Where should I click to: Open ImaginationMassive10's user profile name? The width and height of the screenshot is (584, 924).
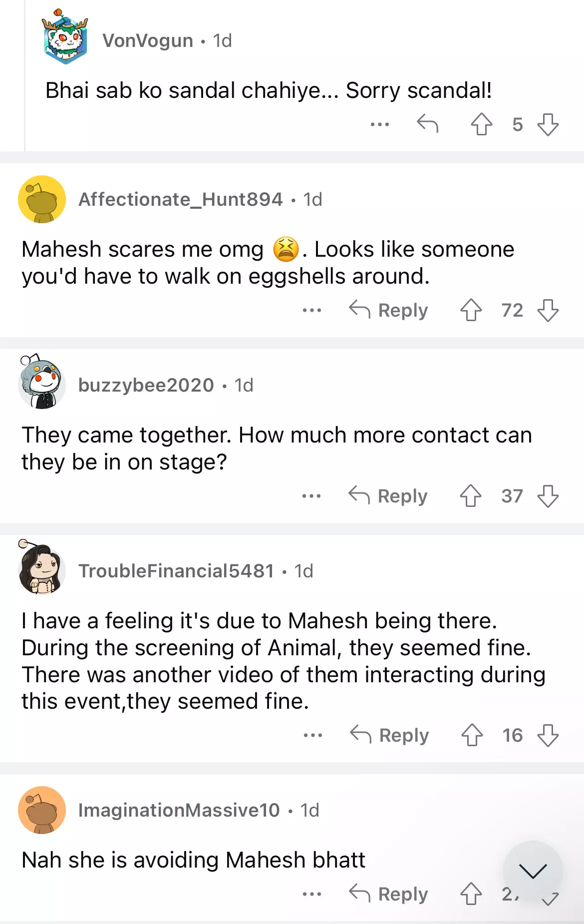[179, 810]
